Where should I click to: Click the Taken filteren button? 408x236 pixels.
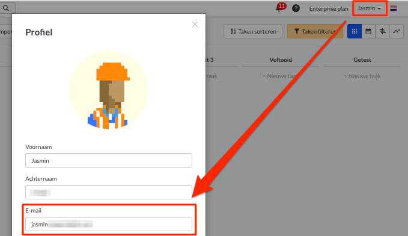click(x=315, y=31)
